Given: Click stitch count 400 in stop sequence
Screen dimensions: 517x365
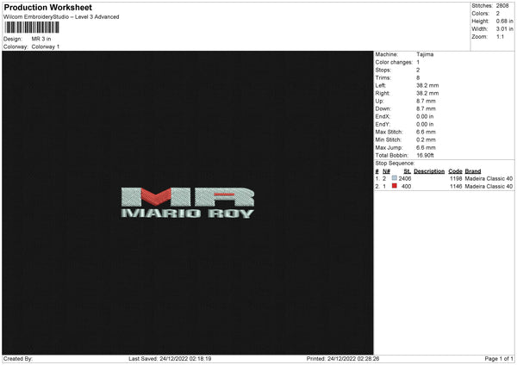Looking at the screenshot, I should 406,187.
